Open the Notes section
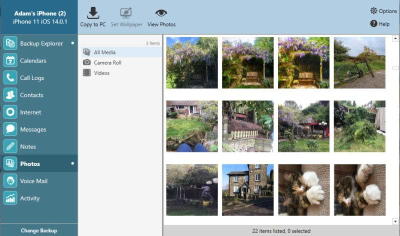Screen dimensions: 400x236 pyautogui.click(x=28, y=147)
